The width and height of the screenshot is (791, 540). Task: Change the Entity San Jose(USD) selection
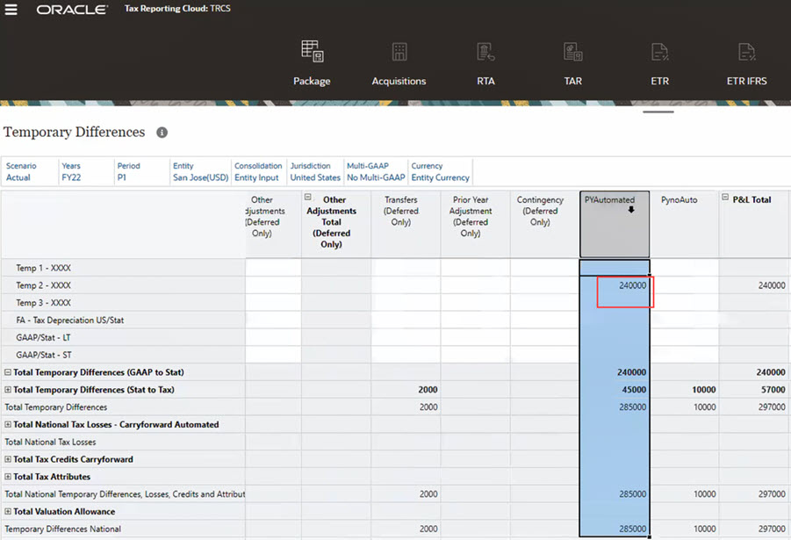(x=200, y=177)
